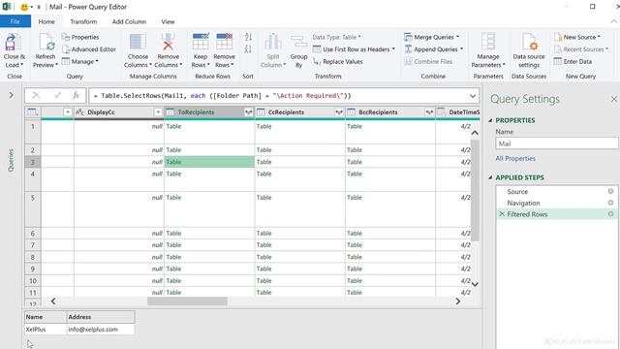Open the Merge Queries dropdown
Image resolution: width=620 pixels, height=349 pixels.
point(432,37)
